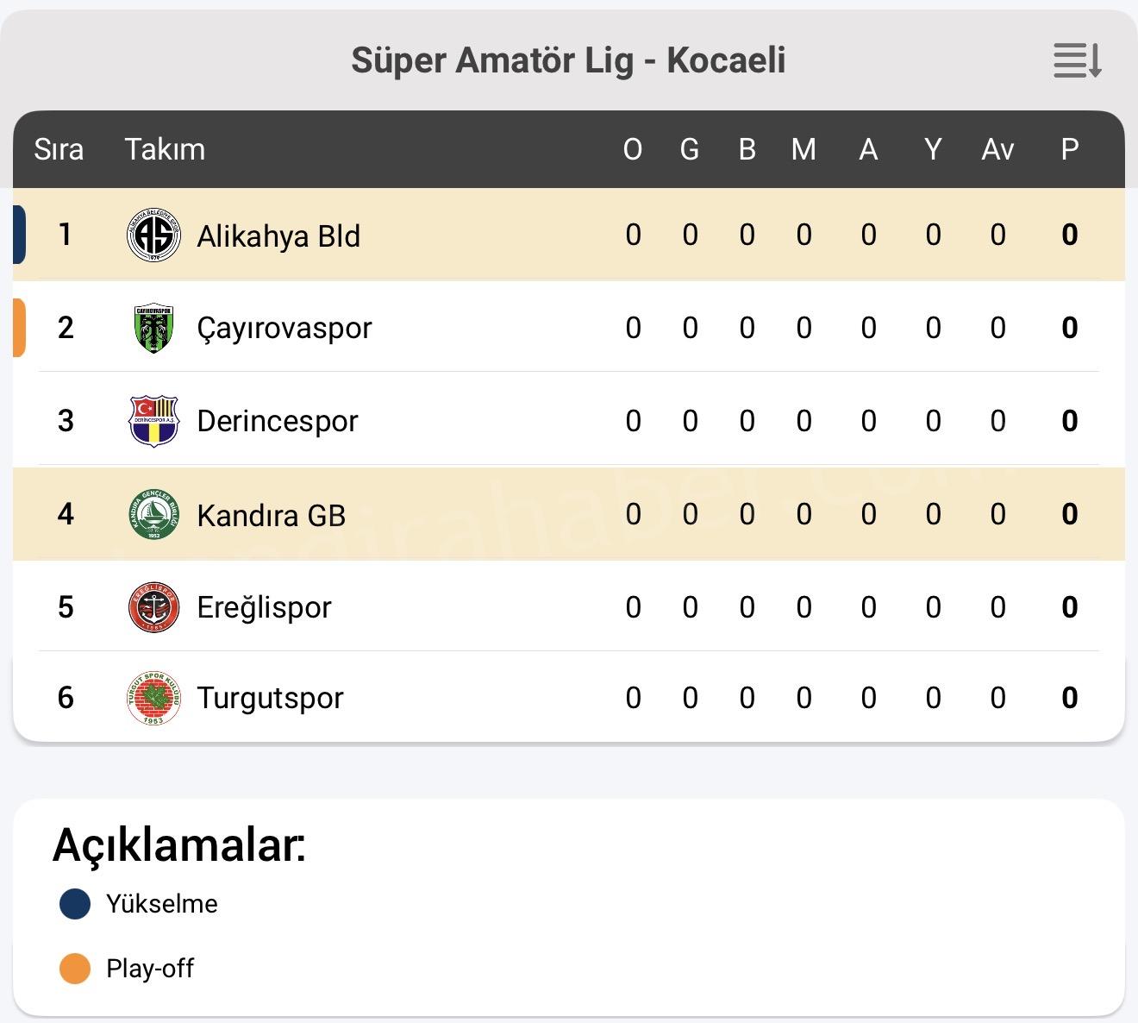1138x1023 pixels.
Task: Click the Süper Amatör Lig - Kocaeli title
Action: pos(568,61)
